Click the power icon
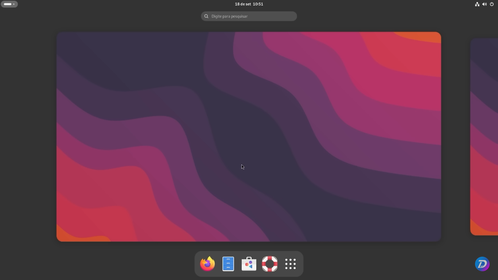The height and width of the screenshot is (280, 498). (x=491, y=4)
